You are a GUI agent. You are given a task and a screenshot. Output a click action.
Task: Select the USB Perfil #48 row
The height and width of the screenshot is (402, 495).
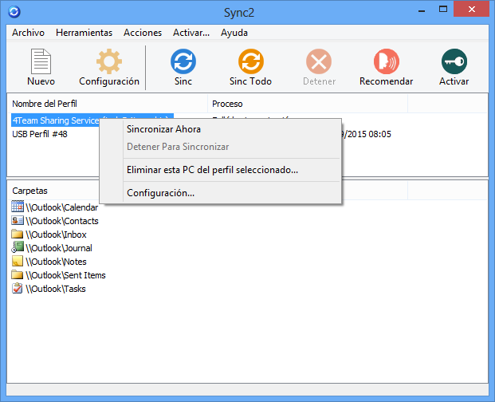tap(40, 134)
